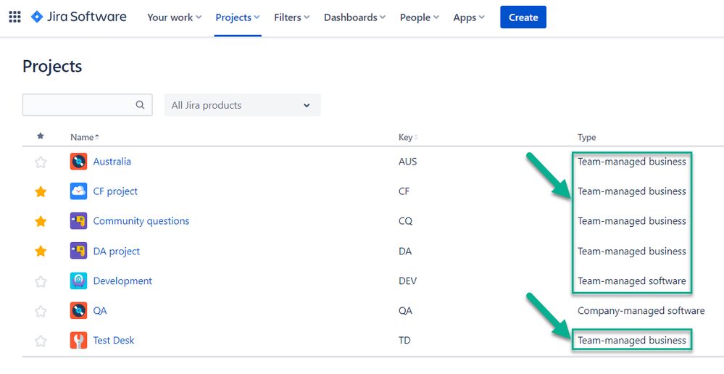Expand the Filters menu
This screenshot has width=724, height=374.
(x=291, y=17)
